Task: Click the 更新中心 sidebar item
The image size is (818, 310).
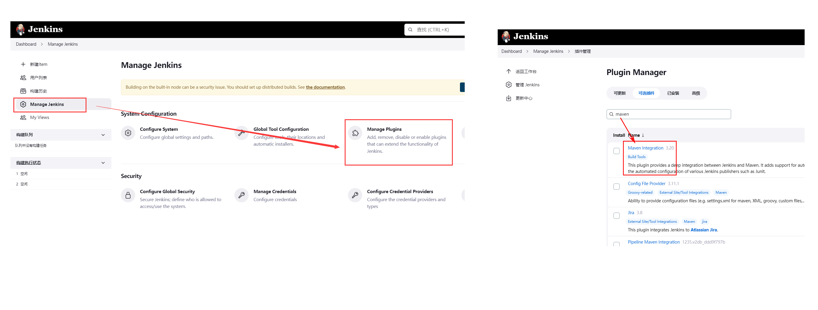Action: tap(524, 98)
